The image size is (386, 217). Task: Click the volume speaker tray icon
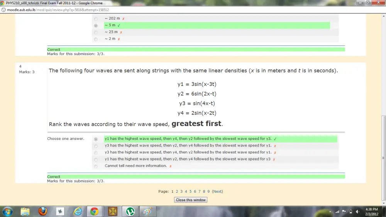tap(357, 212)
